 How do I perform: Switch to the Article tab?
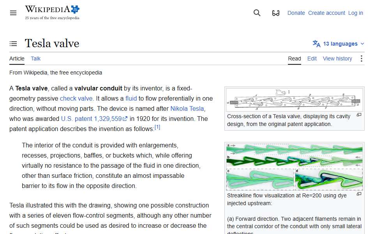pos(17,58)
